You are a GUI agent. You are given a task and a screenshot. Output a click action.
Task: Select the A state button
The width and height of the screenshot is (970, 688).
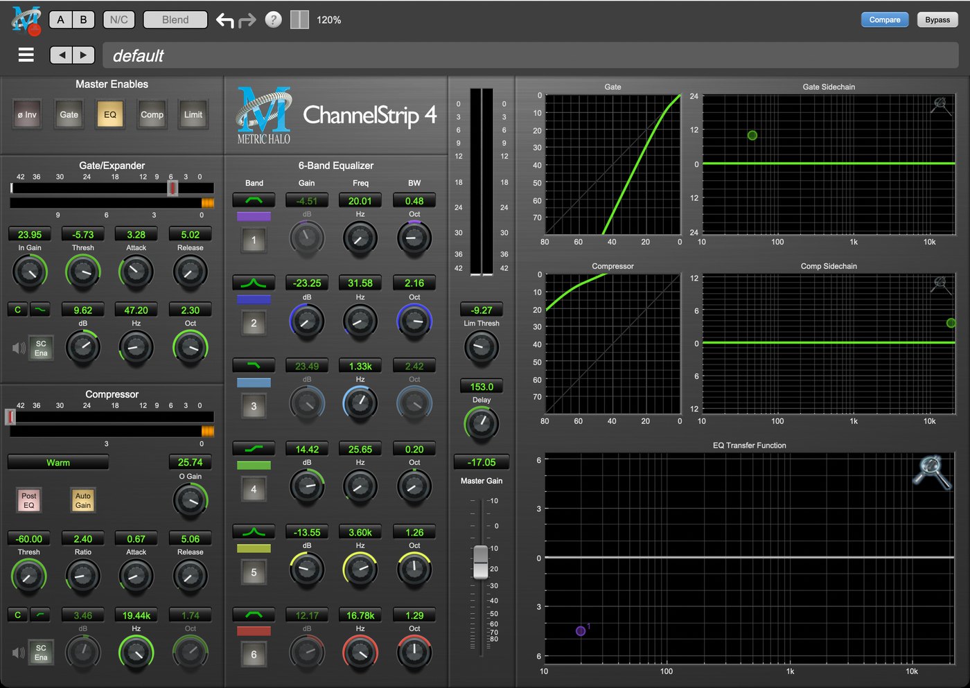pyautogui.click(x=61, y=19)
